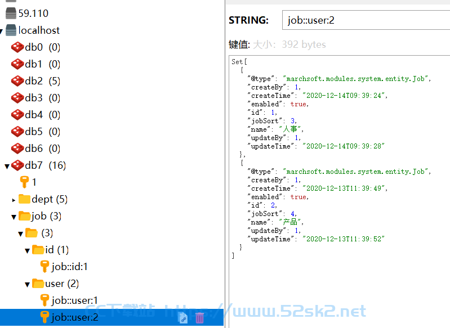The width and height of the screenshot is (450, 328).
Task: Click the first "@type" value marchsoft.modules.system.entity.Job
Action: tap(355, 79)
